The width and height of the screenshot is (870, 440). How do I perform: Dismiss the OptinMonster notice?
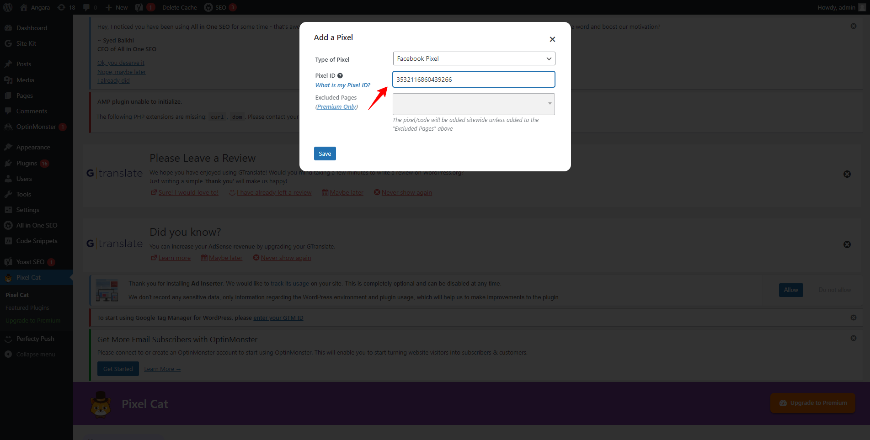853,338
